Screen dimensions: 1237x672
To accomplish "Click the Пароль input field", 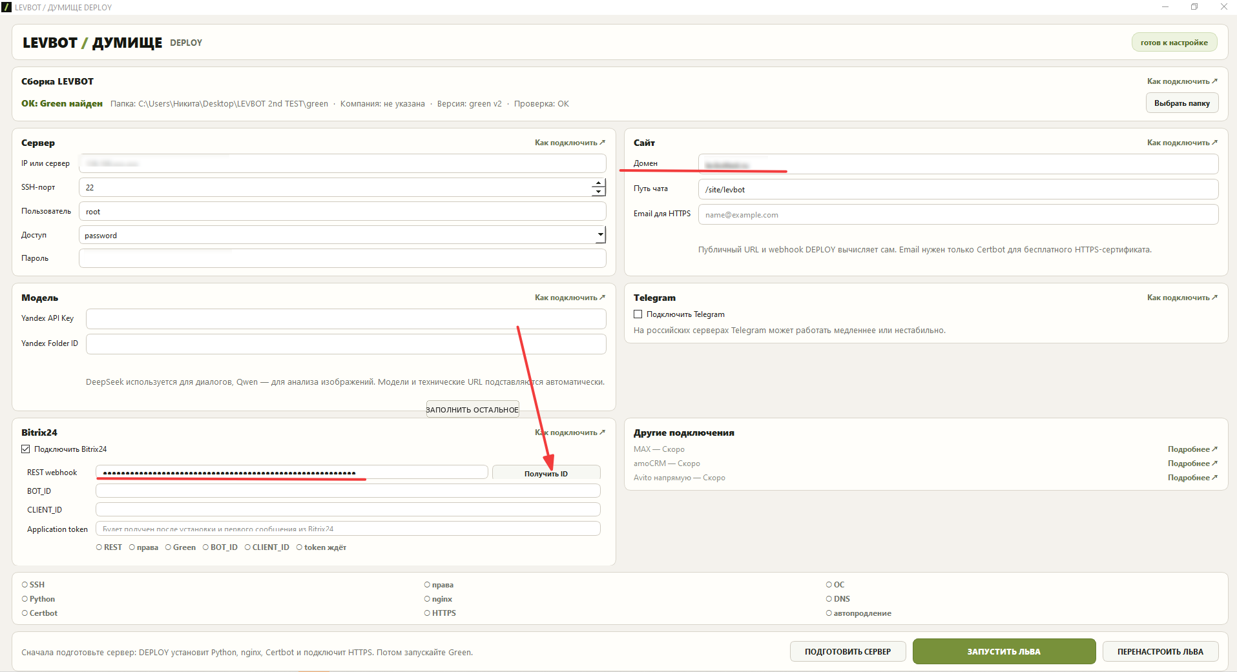I will coord(342,258).
